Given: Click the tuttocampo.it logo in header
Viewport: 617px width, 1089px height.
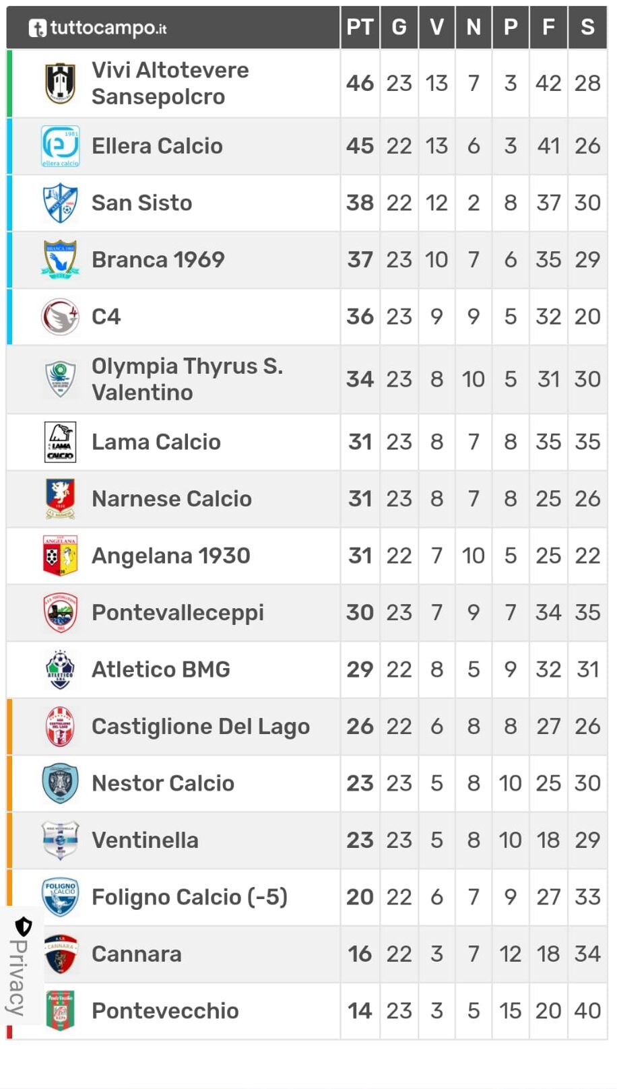Looking at the screenshot, I should (x=98, y=28).
